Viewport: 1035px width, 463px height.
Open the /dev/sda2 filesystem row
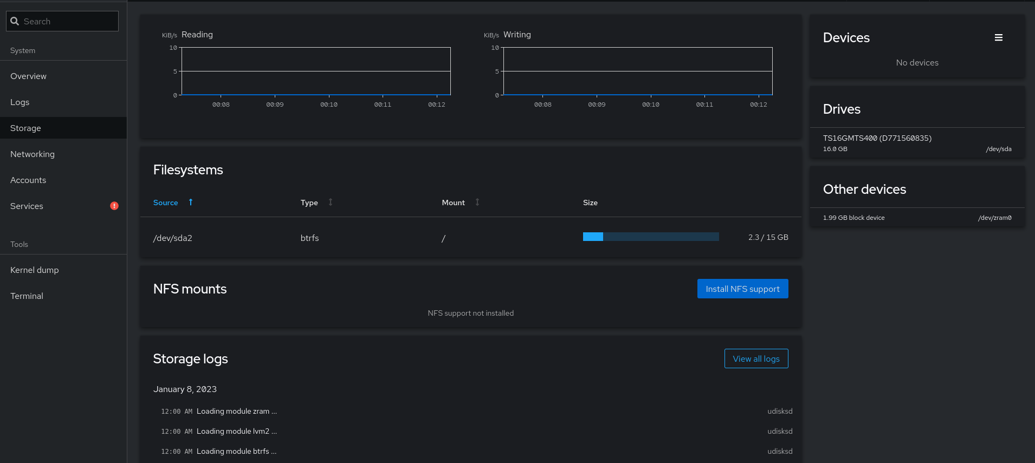click(470, 238)
